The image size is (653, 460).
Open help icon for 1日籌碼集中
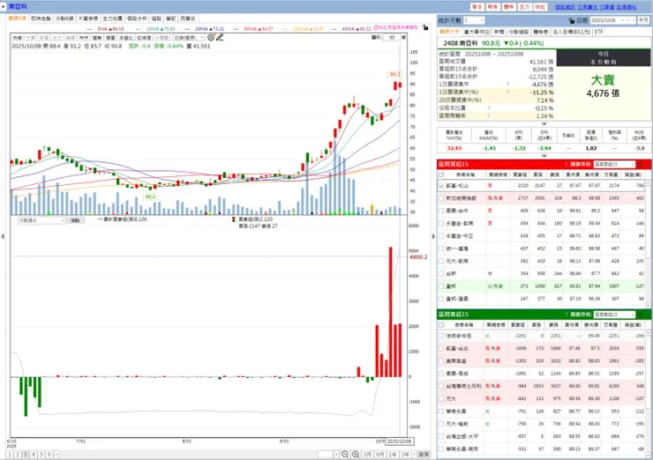click(x=507, y=85)
